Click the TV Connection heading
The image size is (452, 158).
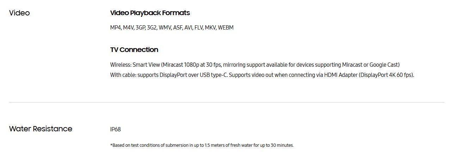pos(134,50)
